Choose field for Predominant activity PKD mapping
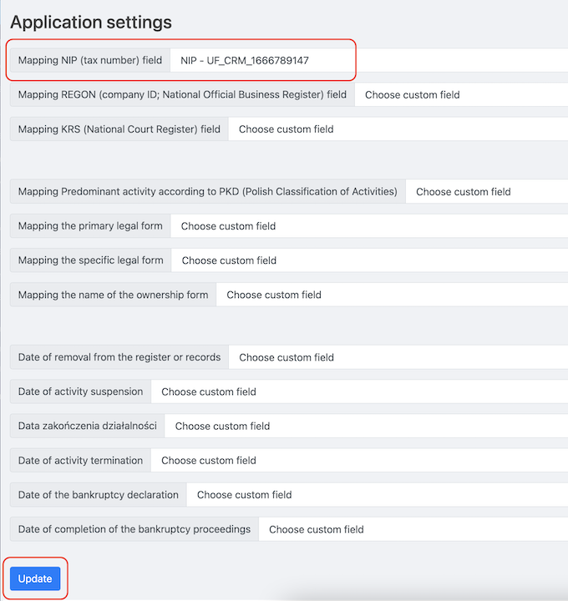 pyautogui.click(x=486, y=192)
